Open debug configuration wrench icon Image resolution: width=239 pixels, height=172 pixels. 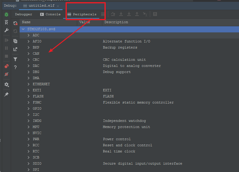coord(6,30)
